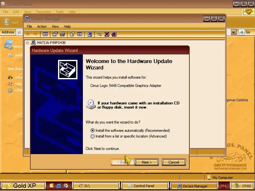Open the Control Panel address bar dropdown

coord(234,32)
